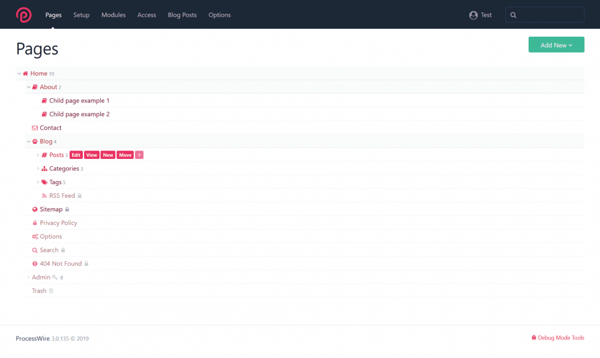Click the gears icon beside Options page
The height and width of the screenshot is (358, 600).
click(35, 237)
